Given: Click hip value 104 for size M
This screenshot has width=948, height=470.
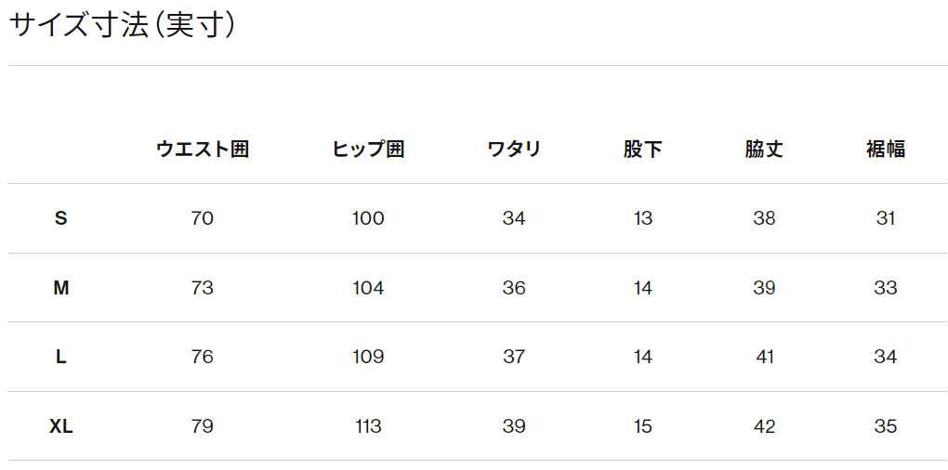Looking at the screenshot, I should [x=368, y=288].
